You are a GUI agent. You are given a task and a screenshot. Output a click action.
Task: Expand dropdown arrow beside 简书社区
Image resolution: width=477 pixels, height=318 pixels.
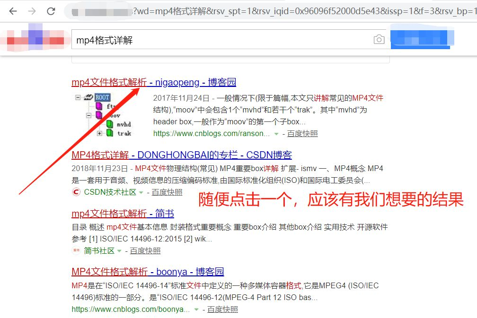119,251
